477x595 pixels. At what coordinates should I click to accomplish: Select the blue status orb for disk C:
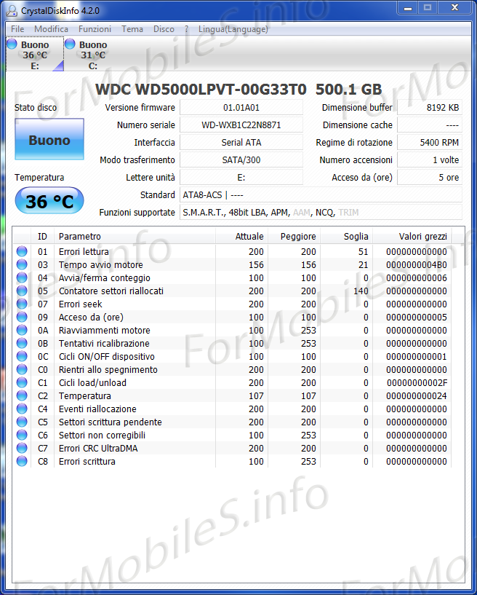pyautogui.click(x=70, y=44)
